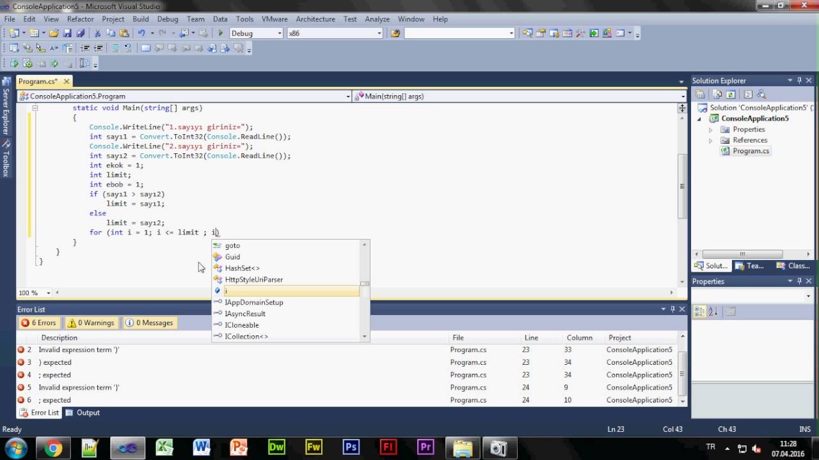Viewport: 819px width, 460px height.
Task: Click the Decrease Indent toolbar icon
Action: pos(85,49)
